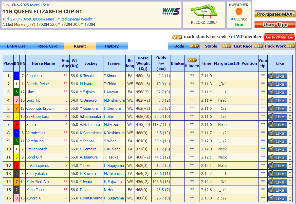Like the horse Stellenbosch
This screenshot has height=204, width=296.
[278, 149]
